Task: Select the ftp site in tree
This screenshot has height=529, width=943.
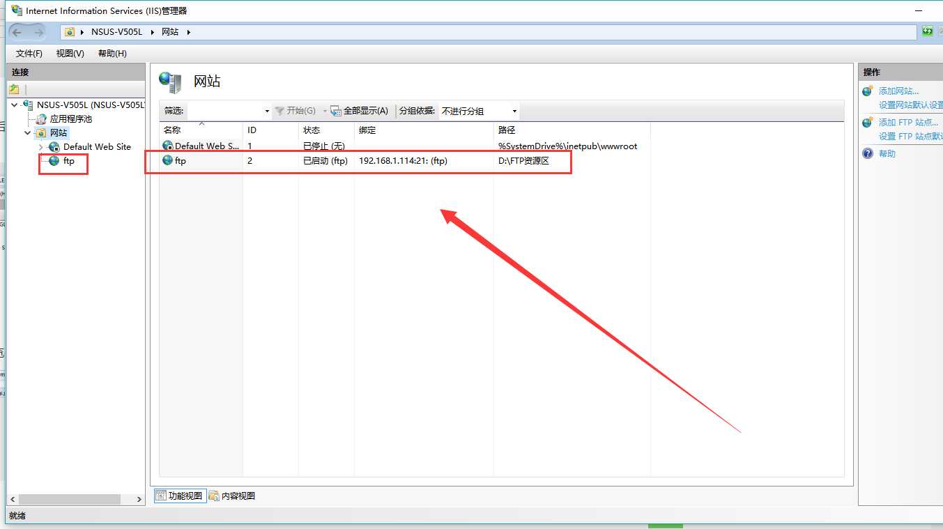Action: 69,161
